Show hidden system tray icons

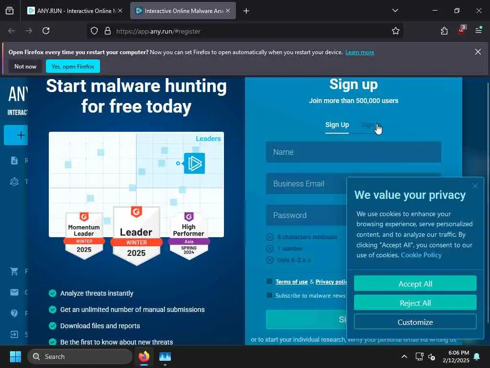click(404, 356)
